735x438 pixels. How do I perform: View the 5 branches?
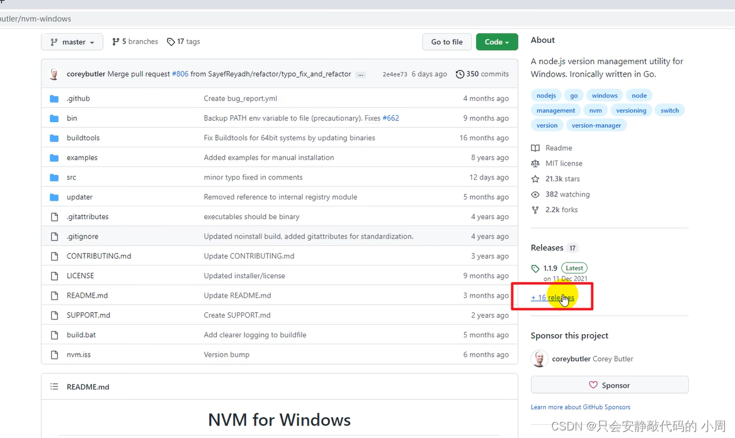[x=134, y=42]
